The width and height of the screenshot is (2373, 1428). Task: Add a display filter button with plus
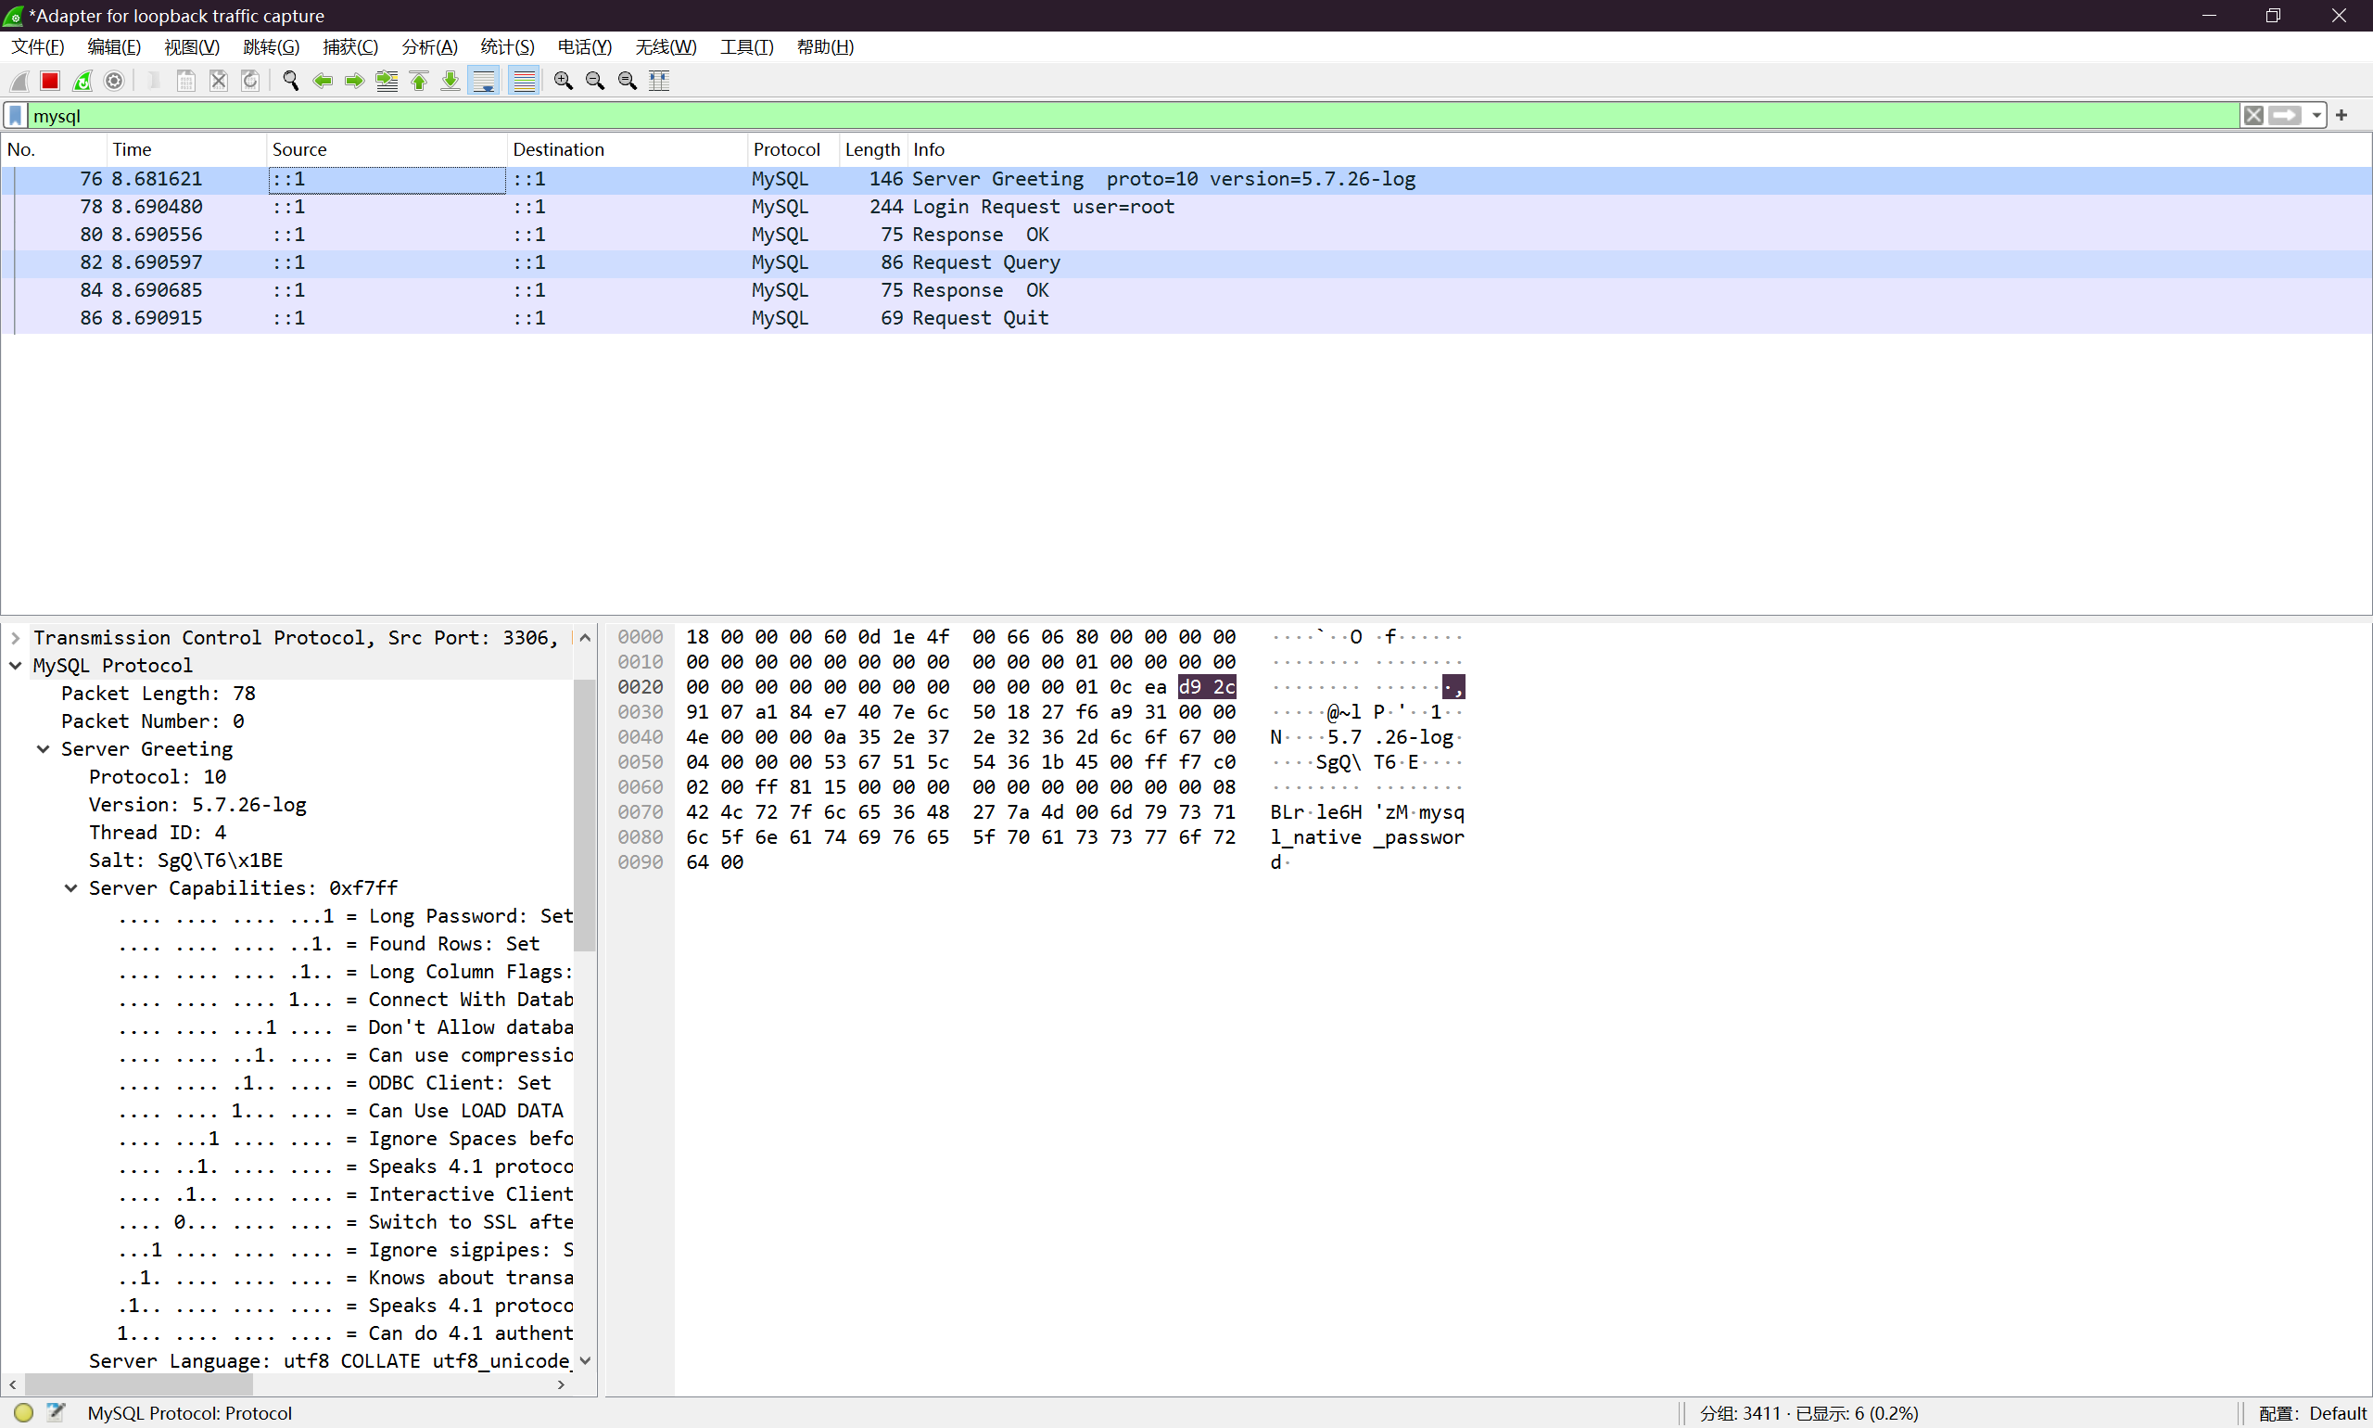2341,116
